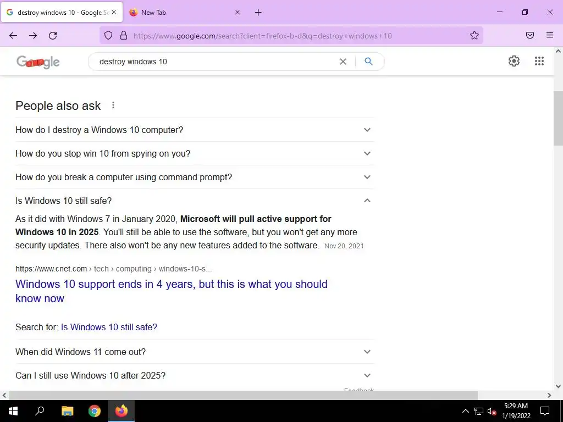Bookmark this page with the star icon

(474, 35)
